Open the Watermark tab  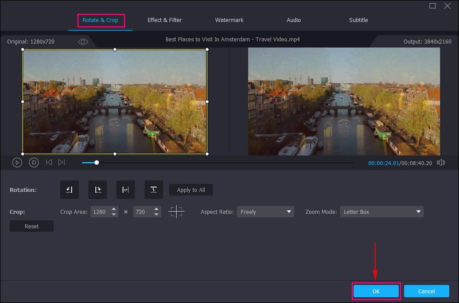tap(229, 20)
